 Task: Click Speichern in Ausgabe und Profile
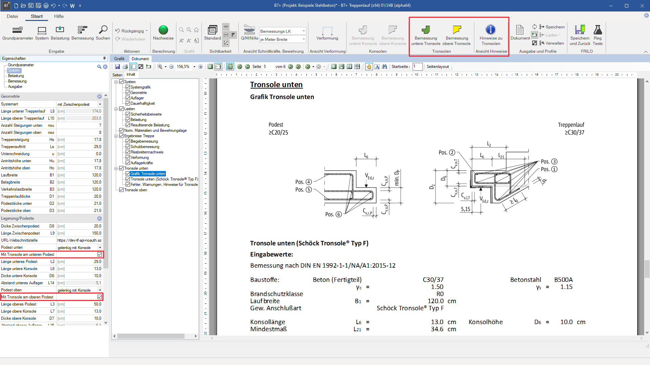pyautogui.click(x=552, y=27)
